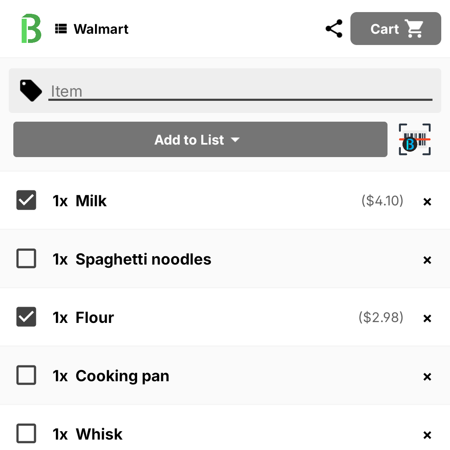This screenshot has height=450, width=450.
Task: Remove Flour from the list
Action: [427, 318]
